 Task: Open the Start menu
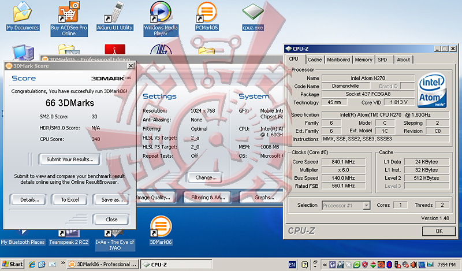[x=12, y=264]
